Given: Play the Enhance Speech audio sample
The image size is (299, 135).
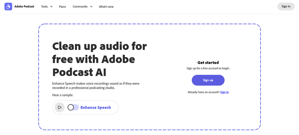Looking at the screenshot, I should (59, 107).
